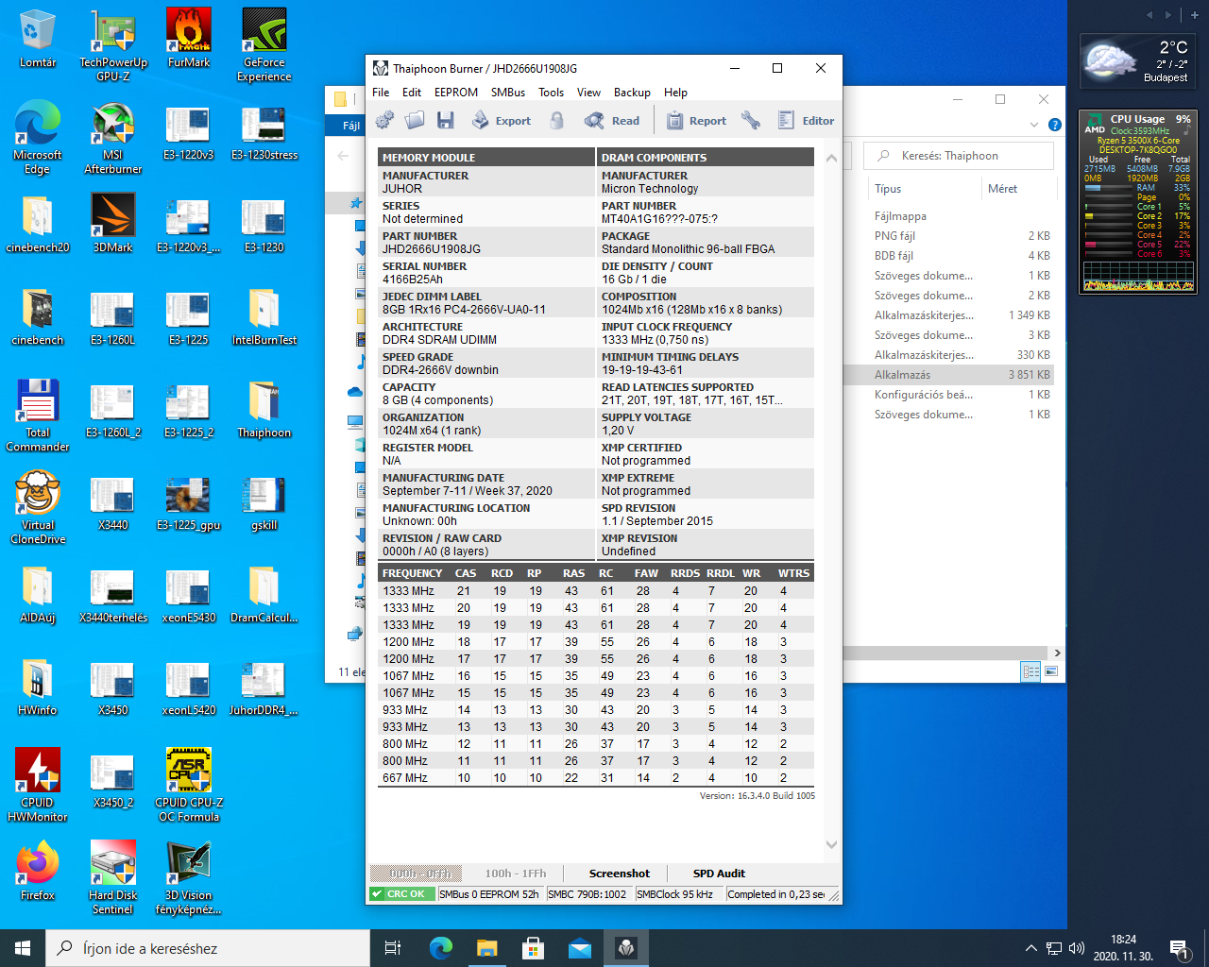Screen dimensions: 1209x967
Task: Open the Explorer help question-mark icon
Action: point(1055,125)
